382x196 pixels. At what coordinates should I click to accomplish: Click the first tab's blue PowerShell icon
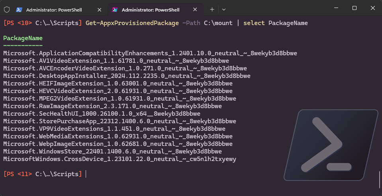pos(19,10)
